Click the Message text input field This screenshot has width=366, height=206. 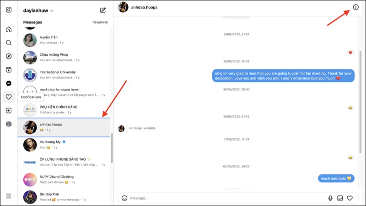(x=224, y=198)
